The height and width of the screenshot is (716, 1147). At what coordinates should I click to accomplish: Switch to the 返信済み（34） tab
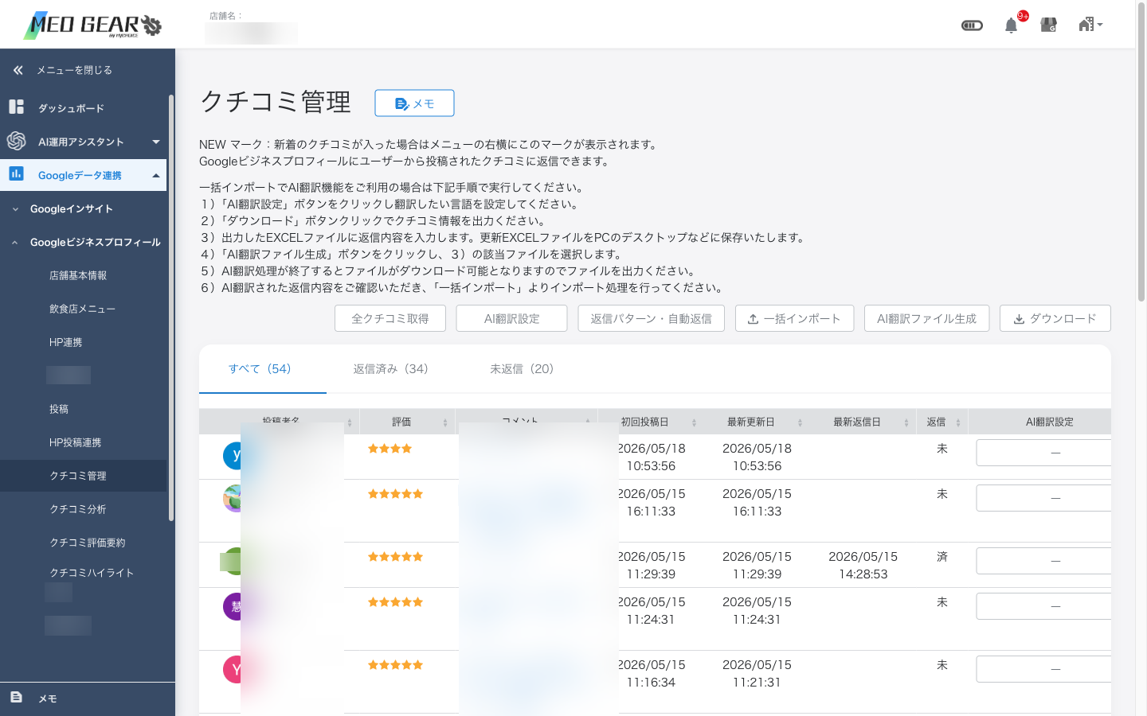click(x=391, y=368)
